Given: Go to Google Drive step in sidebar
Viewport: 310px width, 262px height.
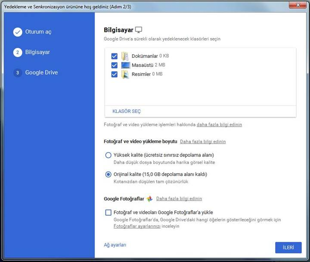Looking at the screenshot, I should (41, 72).
